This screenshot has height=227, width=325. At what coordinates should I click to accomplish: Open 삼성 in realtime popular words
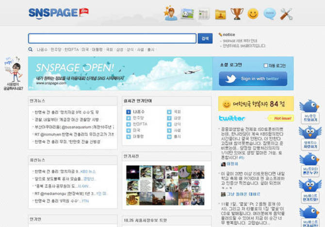click(x=177, y=118)
